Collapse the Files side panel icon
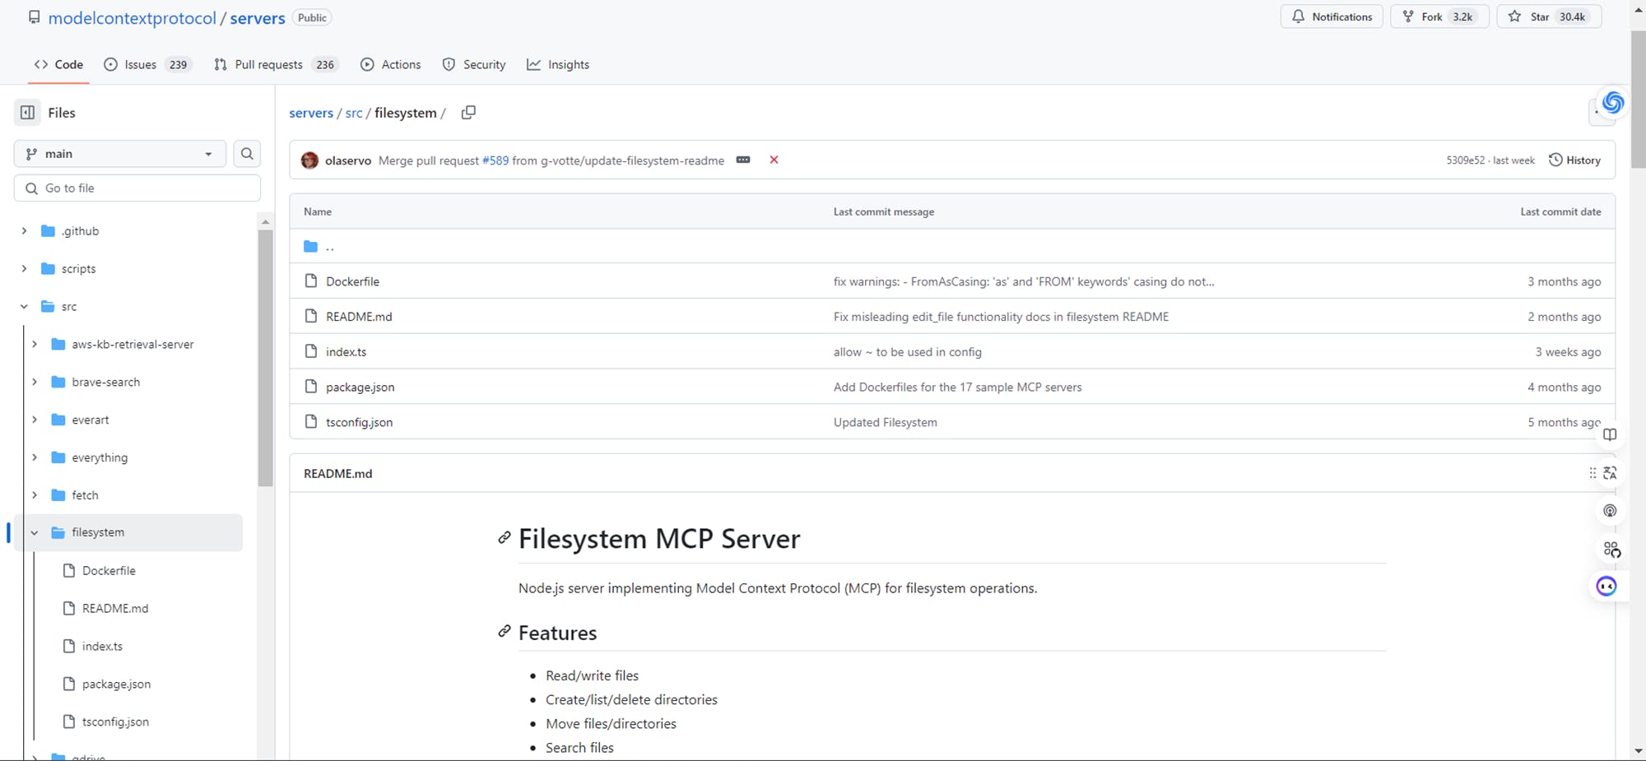Screen dimensions: 1646x761 tap(27, 113)
